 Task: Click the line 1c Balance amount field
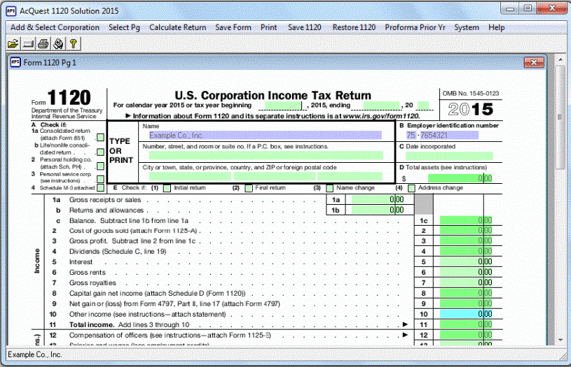tap(466, 220)
